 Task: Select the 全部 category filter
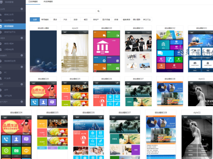click(35, 20)
